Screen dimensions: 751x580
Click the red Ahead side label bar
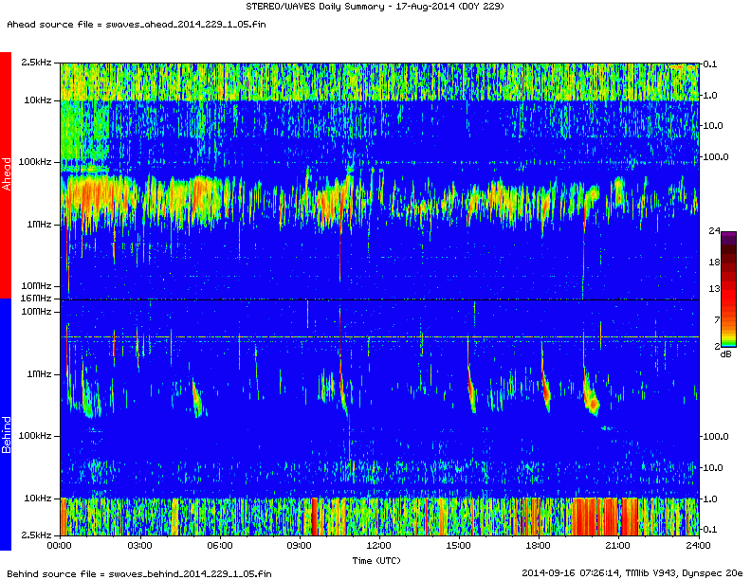coord(6,175)
